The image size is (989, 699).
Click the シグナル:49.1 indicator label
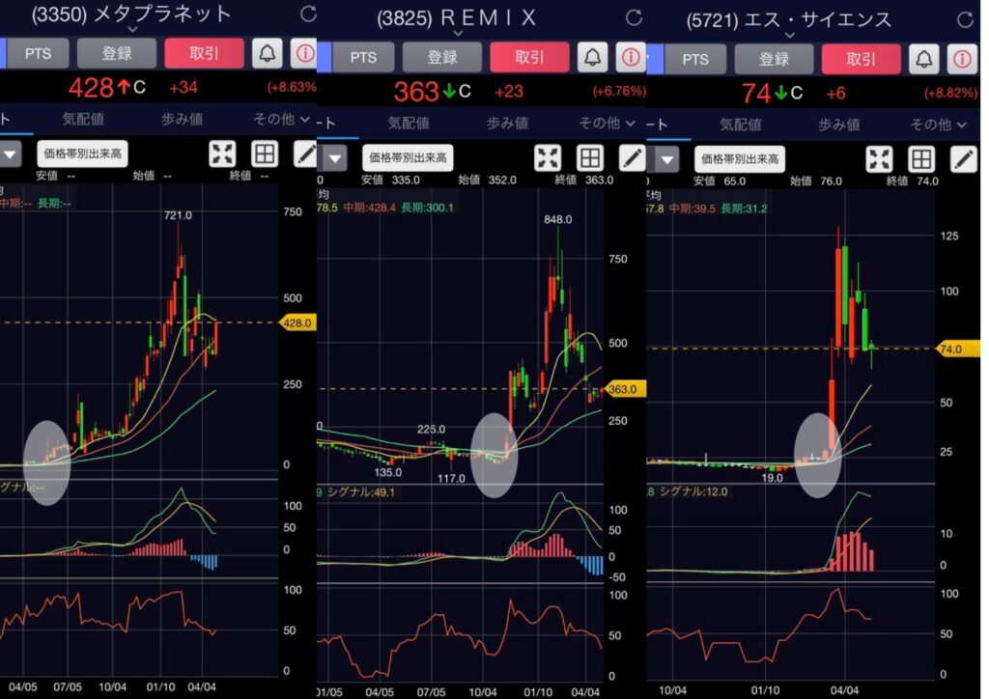point(361,491)
